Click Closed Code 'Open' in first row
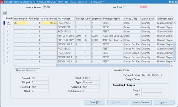Viewport: 178px width, 107px height. pos(132,23)
